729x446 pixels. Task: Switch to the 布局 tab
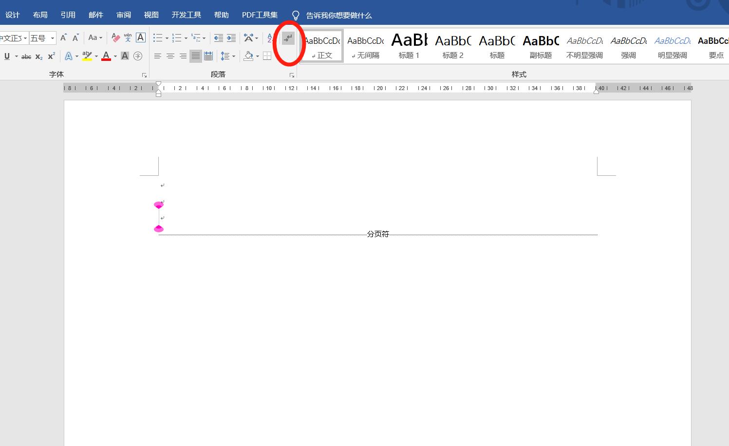40,15
